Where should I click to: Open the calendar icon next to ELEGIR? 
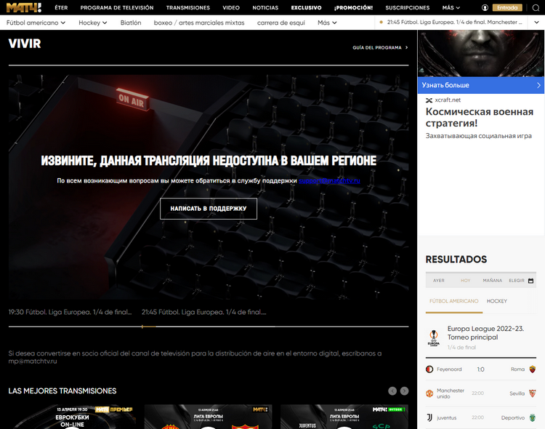(x=530, y=281)
